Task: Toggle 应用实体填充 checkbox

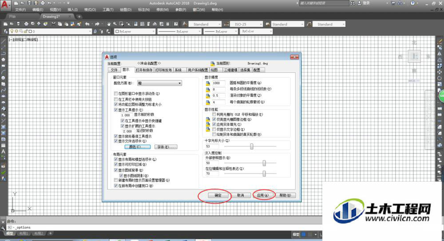Action: click(x=214, y=124)
